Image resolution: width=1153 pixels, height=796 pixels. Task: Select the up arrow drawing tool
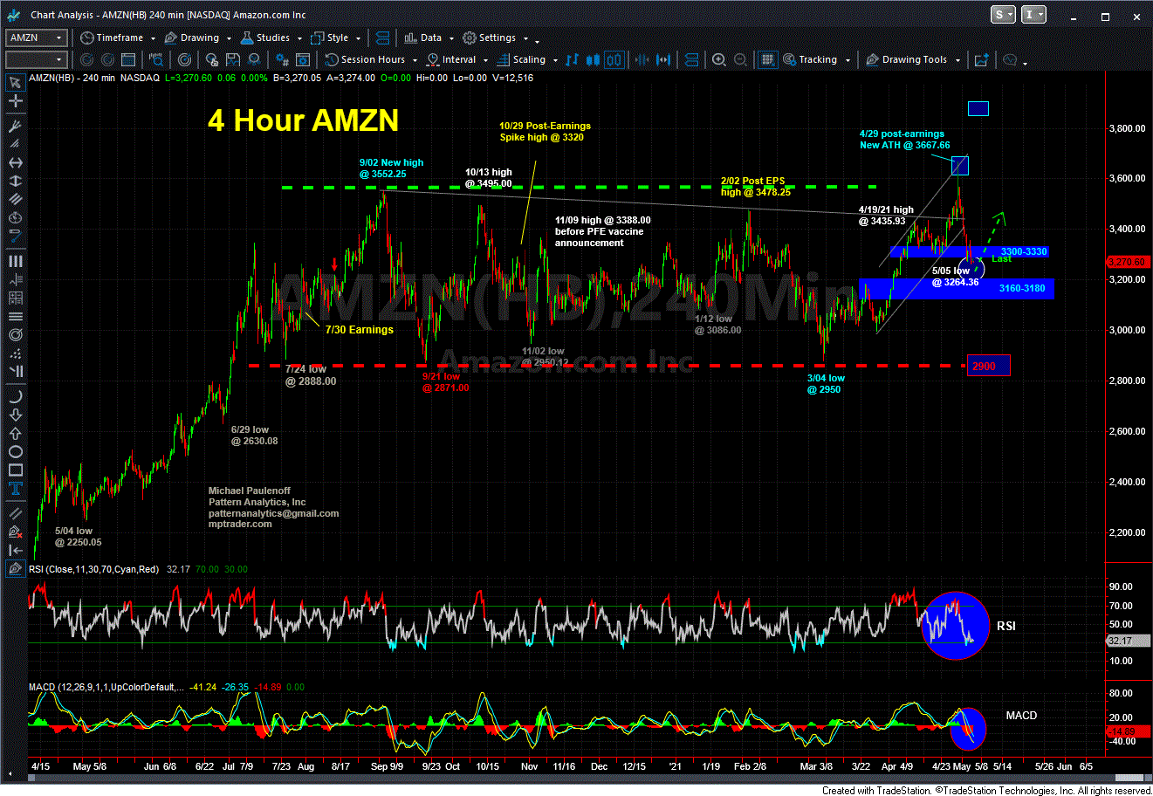point(15,434)
